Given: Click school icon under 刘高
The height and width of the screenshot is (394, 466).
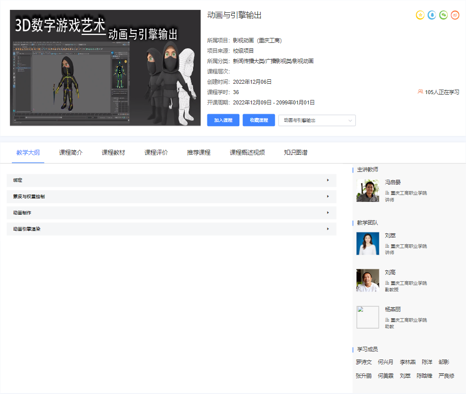Looking at the screenshot, I should pos(387,283).
